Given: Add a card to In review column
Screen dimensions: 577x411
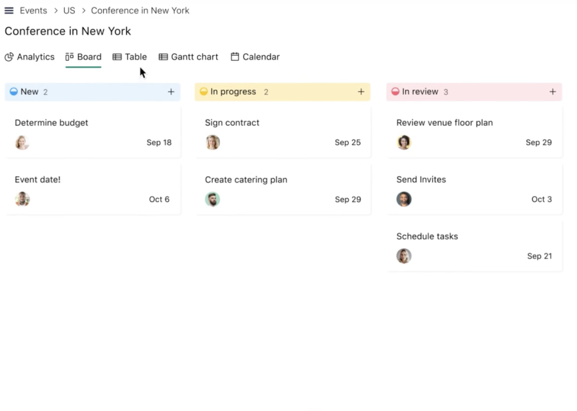Looking at the screenshot, I should (553, 92).
